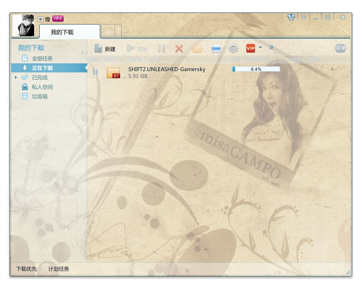Open settings via the gear icon
The height and width of the screenshot is (284, 363).
coord(233,48)
